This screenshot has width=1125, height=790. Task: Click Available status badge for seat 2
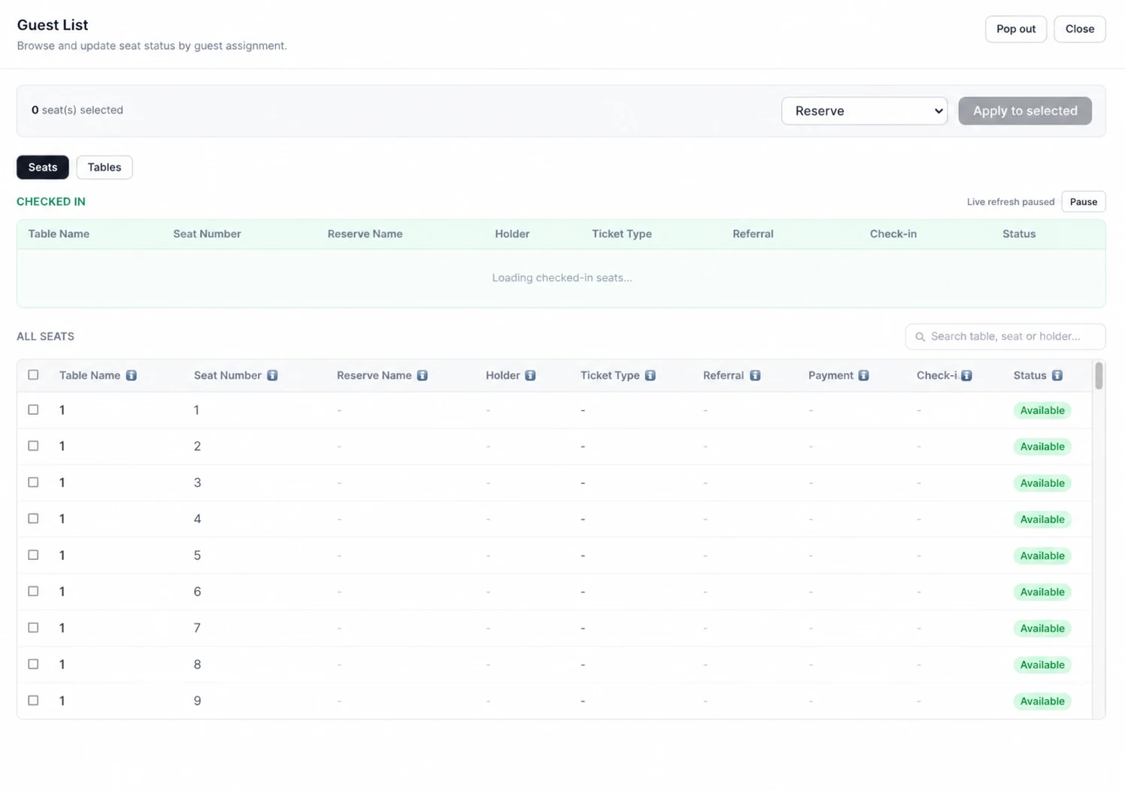point(1042,446)
